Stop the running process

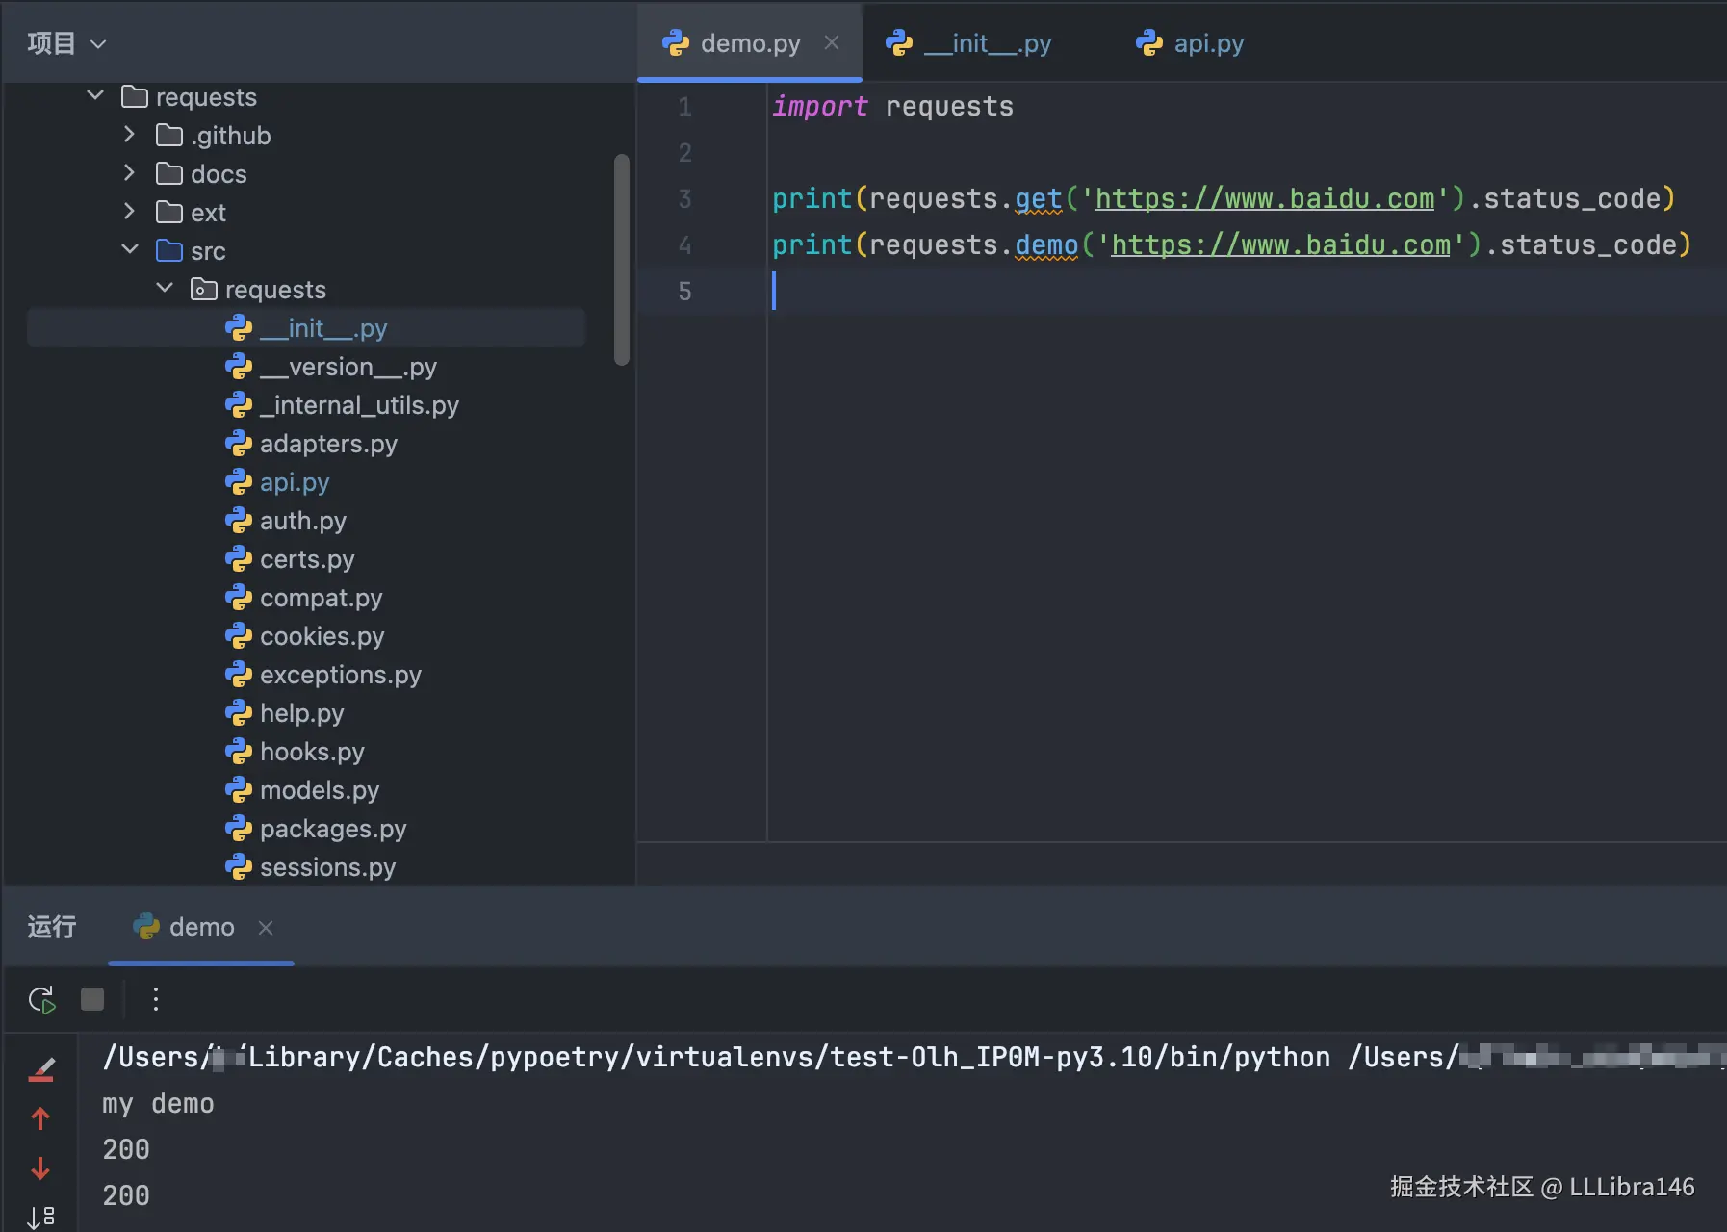coord(92,999)
